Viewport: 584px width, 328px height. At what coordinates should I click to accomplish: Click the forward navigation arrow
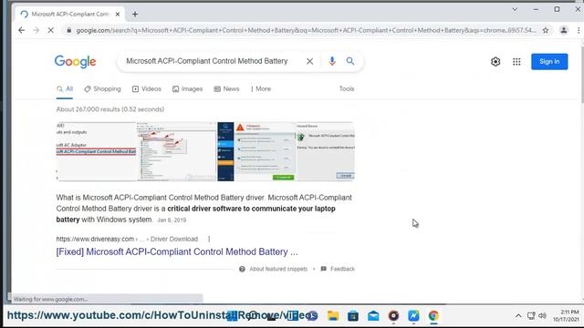(x=36, y=30)
